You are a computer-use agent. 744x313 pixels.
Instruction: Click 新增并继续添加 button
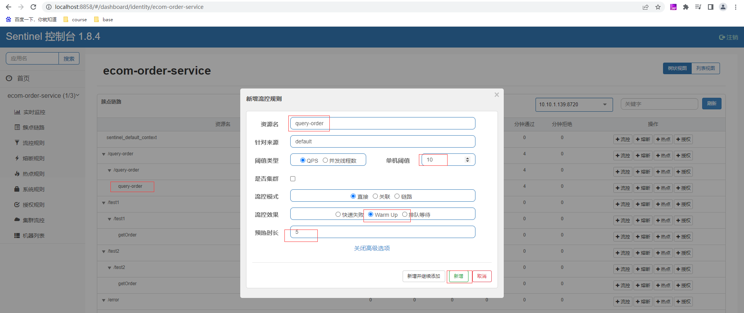coord(424,276)
